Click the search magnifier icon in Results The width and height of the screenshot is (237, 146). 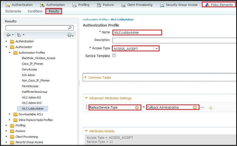click(70, 28)
